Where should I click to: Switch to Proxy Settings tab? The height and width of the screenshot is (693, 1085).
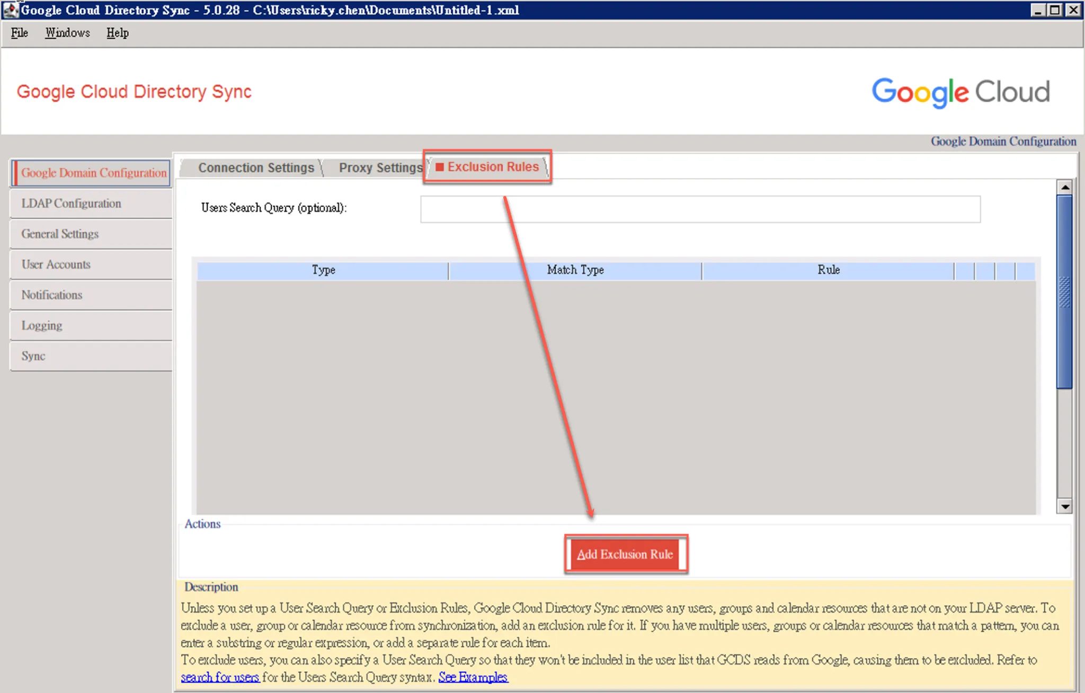(x=380, y=167)
